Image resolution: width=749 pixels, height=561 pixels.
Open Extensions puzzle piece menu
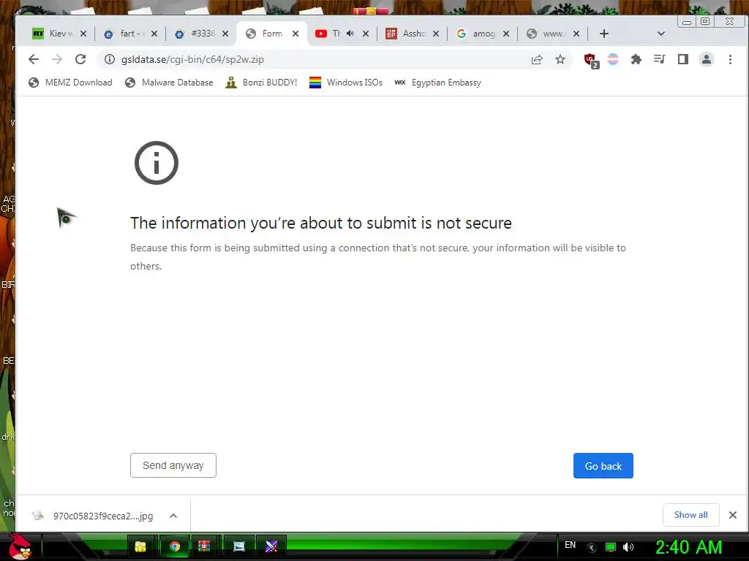coord(636,59)
